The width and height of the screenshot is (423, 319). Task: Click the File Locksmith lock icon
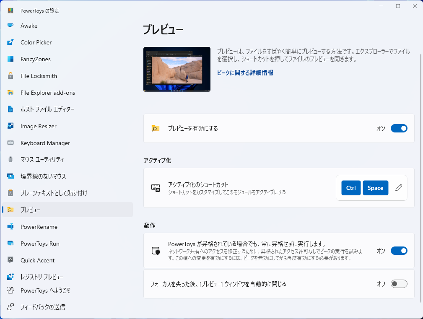click(x=12, y=76)
